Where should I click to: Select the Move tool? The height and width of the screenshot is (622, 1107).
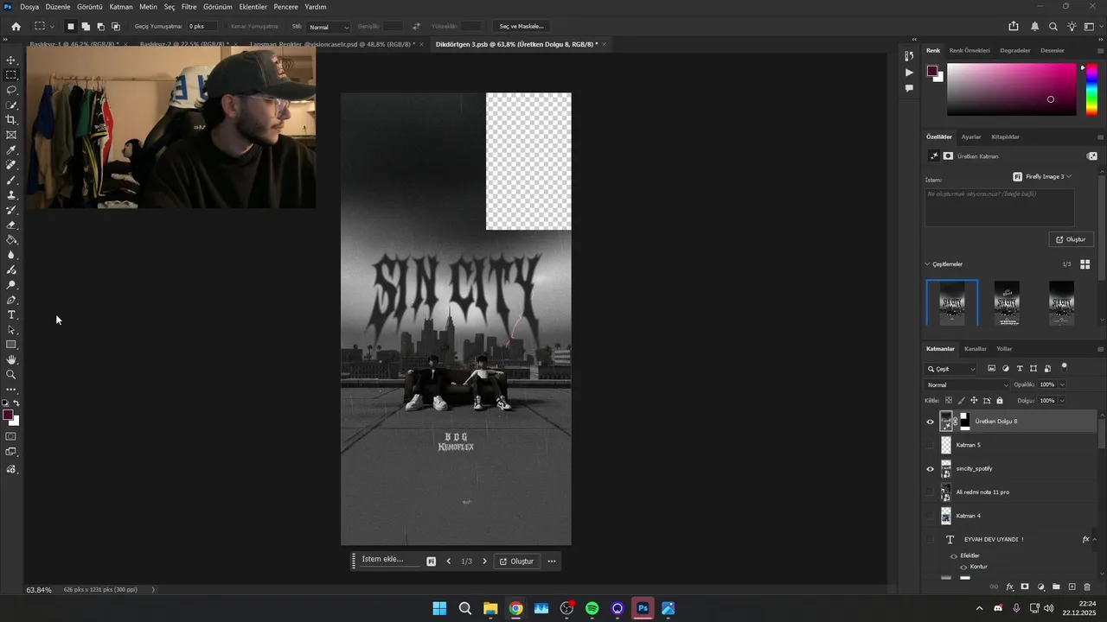pos(11,60)
